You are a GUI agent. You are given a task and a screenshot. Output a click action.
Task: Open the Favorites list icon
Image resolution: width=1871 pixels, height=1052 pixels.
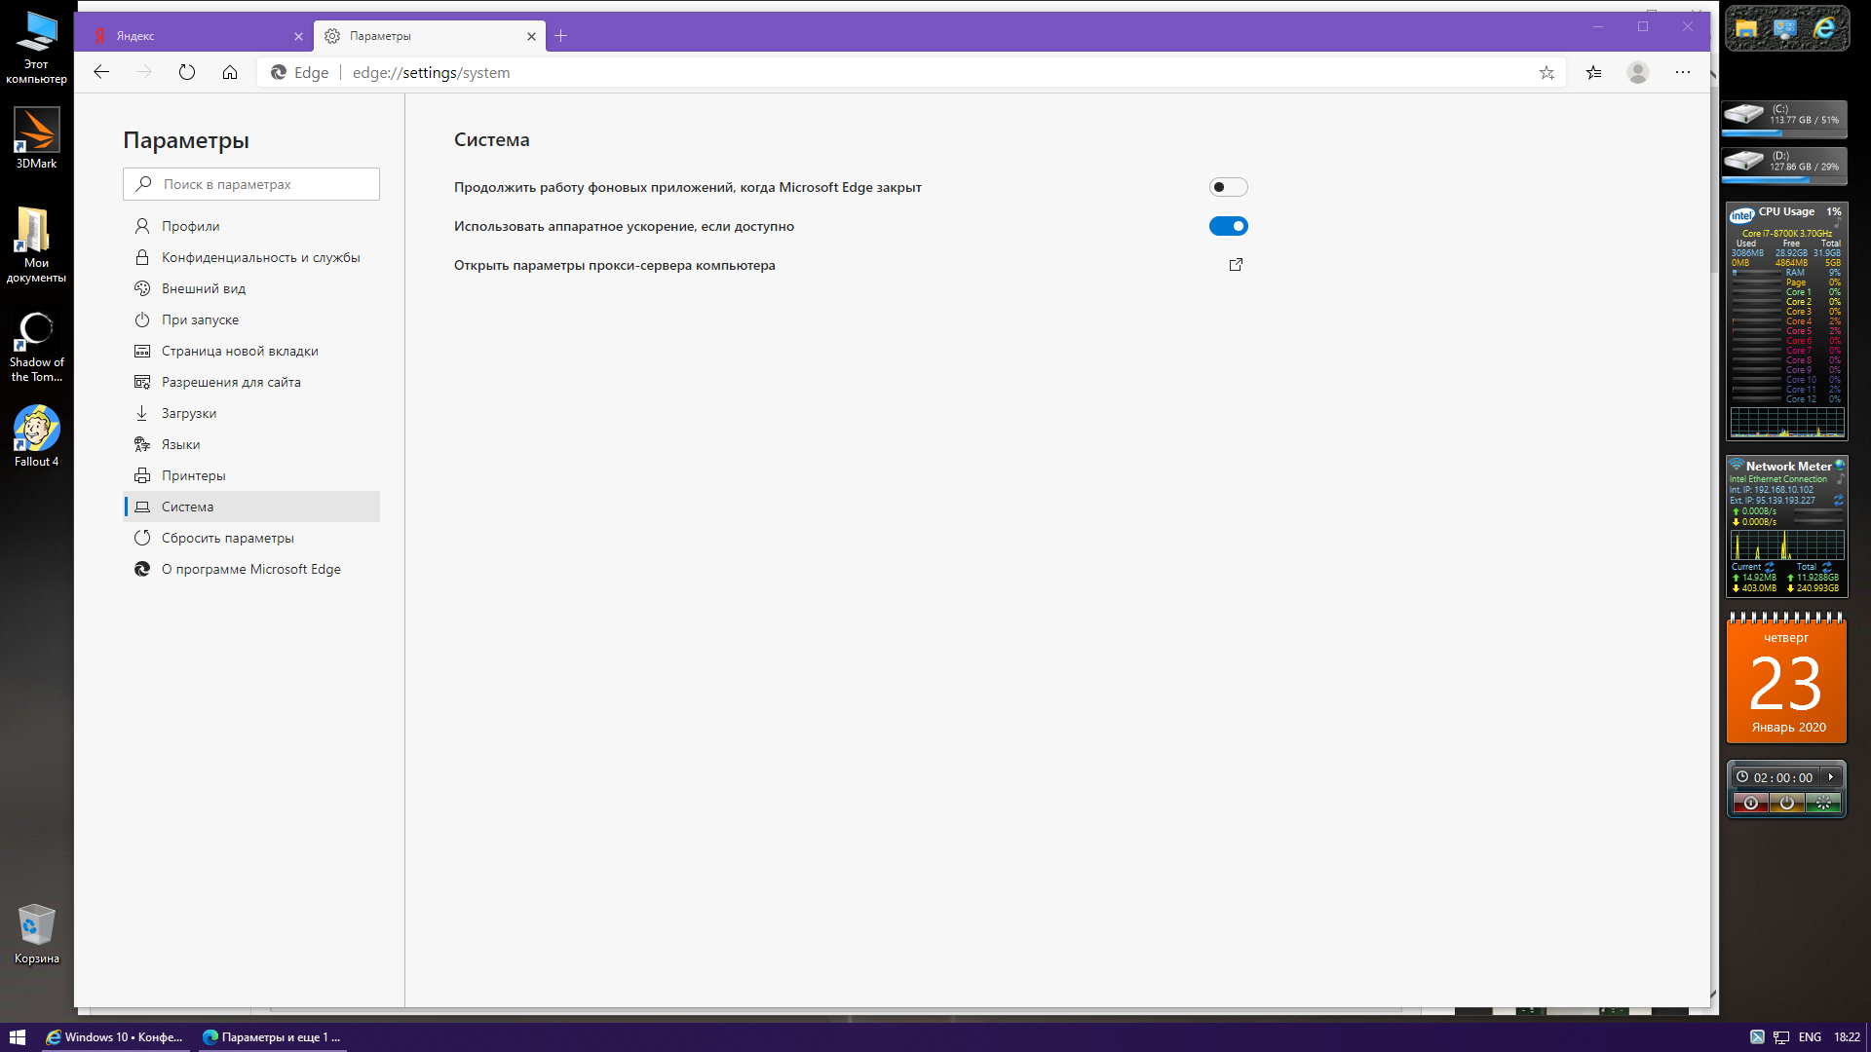coord(1593,72)
